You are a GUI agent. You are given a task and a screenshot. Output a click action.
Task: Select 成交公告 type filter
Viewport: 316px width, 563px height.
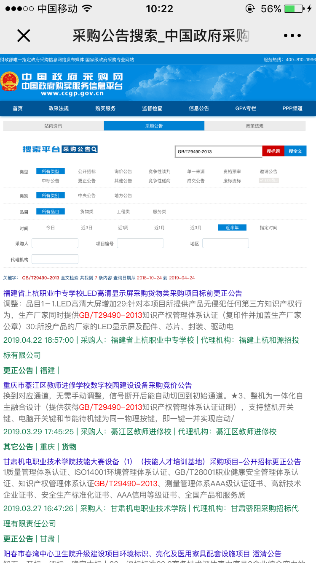196,181
